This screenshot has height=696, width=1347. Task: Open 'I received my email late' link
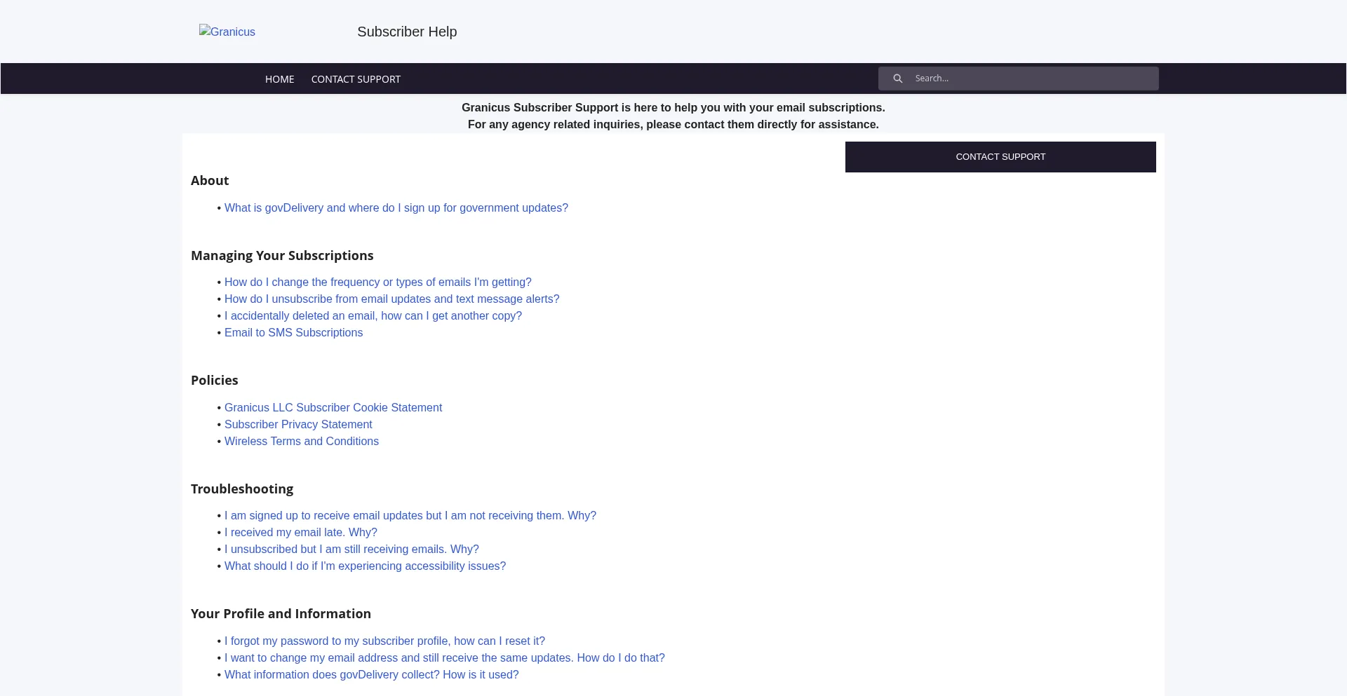click(x=301, y=533)
